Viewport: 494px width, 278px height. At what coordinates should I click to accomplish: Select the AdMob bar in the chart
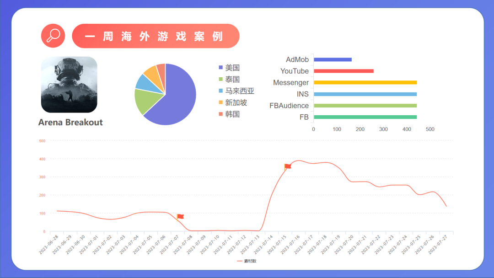(x=333, y=59)
